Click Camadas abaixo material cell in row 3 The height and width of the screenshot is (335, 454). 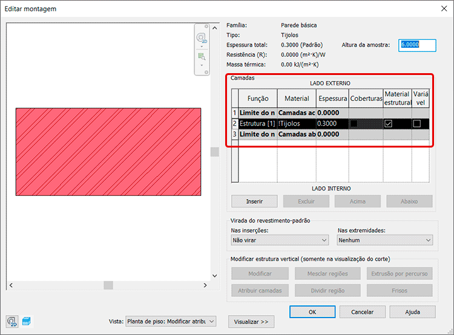coord(297,134)
